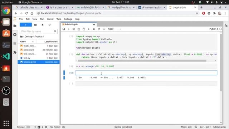Cut the selected cell with the scissors icon
The width and height of the screenshot is (229, 129).
pos(74,29)
